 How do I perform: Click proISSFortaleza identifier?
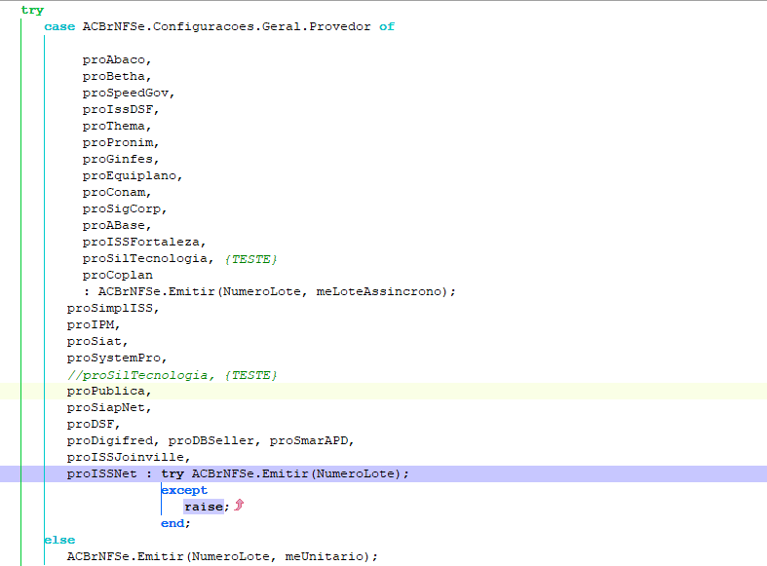tap(141, 242)
